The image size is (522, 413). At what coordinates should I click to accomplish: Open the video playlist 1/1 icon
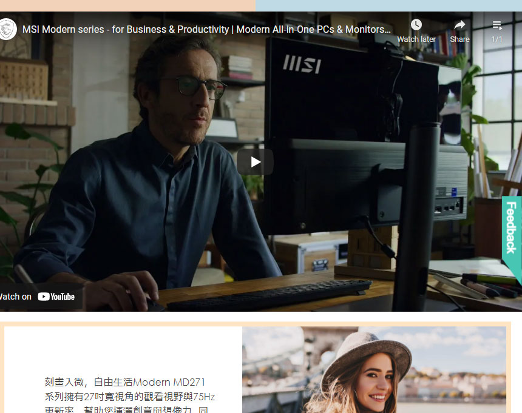point(497,25)
